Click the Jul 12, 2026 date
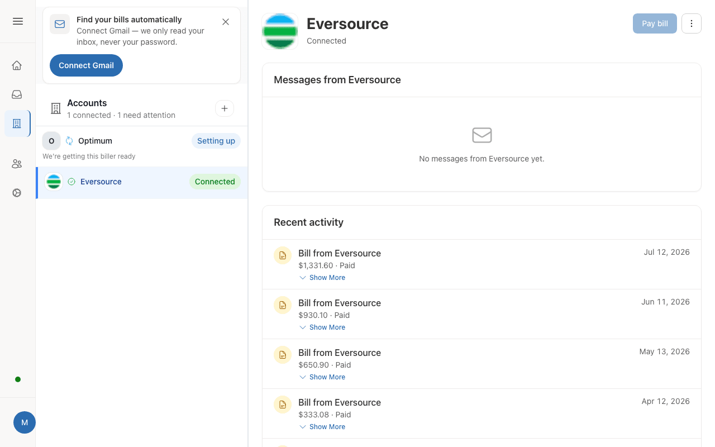Image resolution: width=715 pixels, height=447 pixels. pyautogui.click(x=666, y=252)
